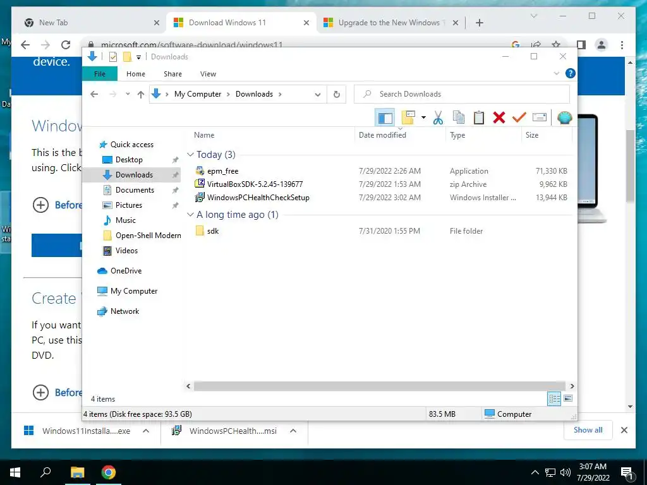Click the blue Help question mark icon

(570, 73)
